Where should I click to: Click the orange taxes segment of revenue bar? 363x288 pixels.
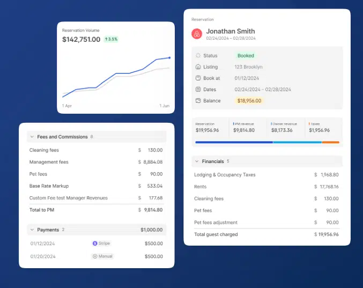click(330, 142)
